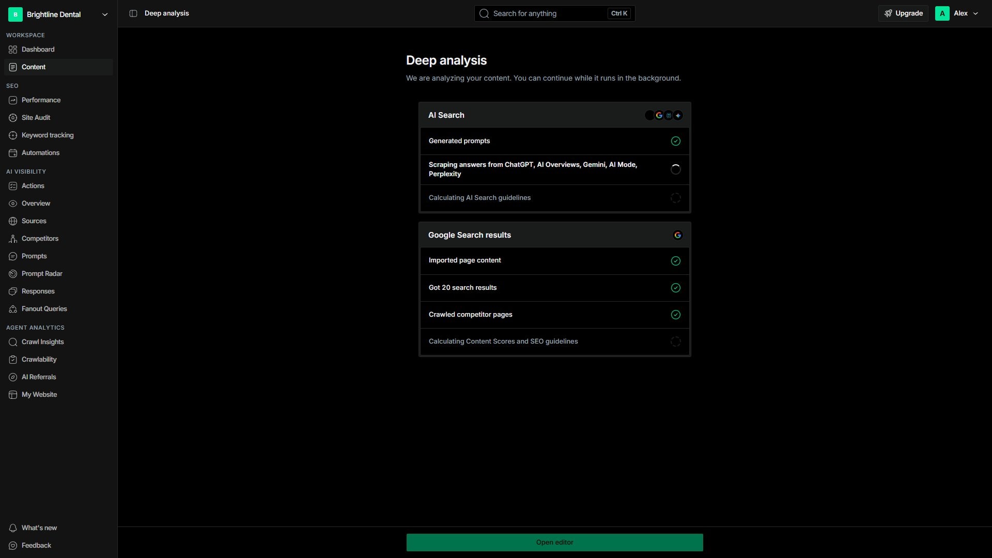Click the Got 20 search results row
992x558 pixels.
554,288
